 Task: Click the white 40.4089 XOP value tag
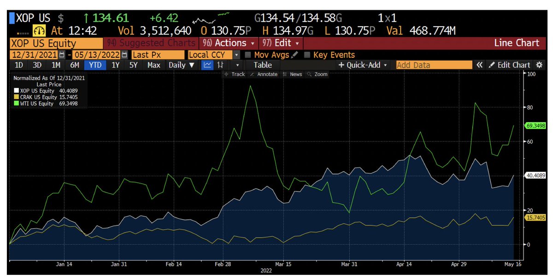535,175
